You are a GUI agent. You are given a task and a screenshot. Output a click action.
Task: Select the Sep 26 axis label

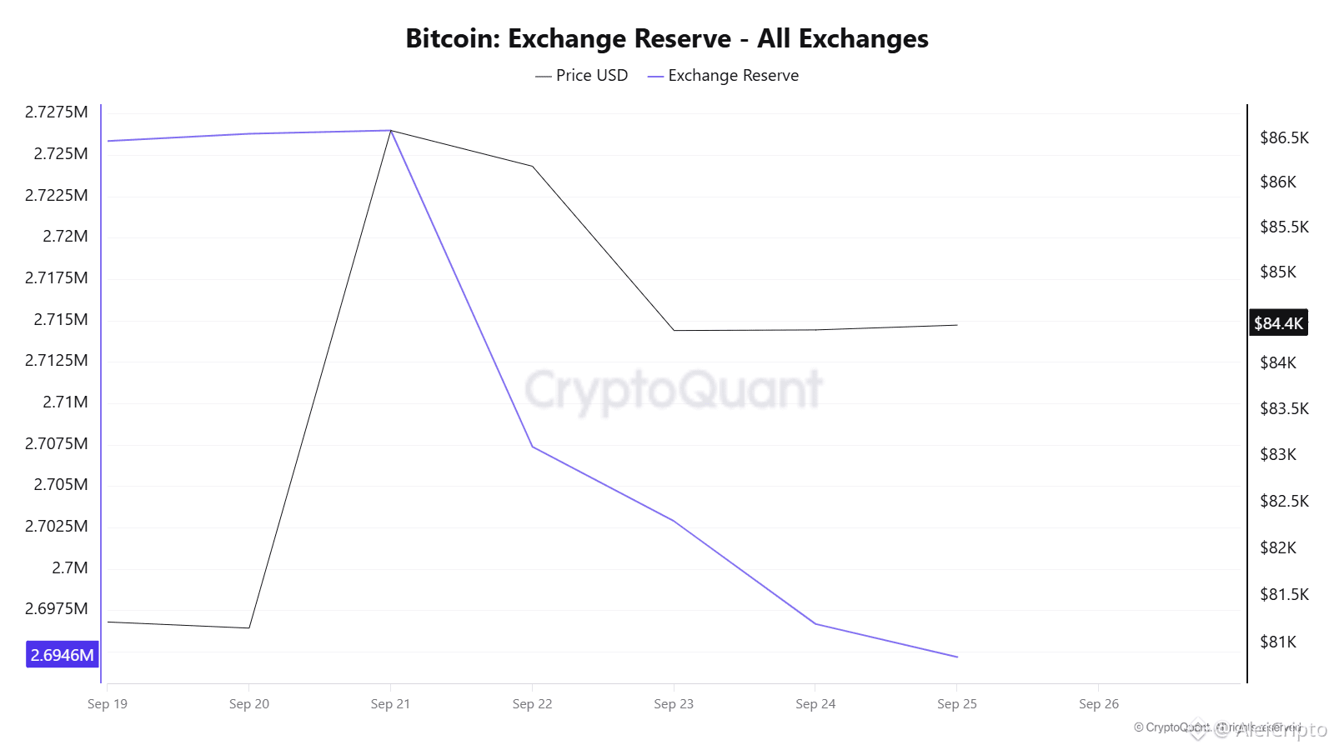(x=1099, y=704)
